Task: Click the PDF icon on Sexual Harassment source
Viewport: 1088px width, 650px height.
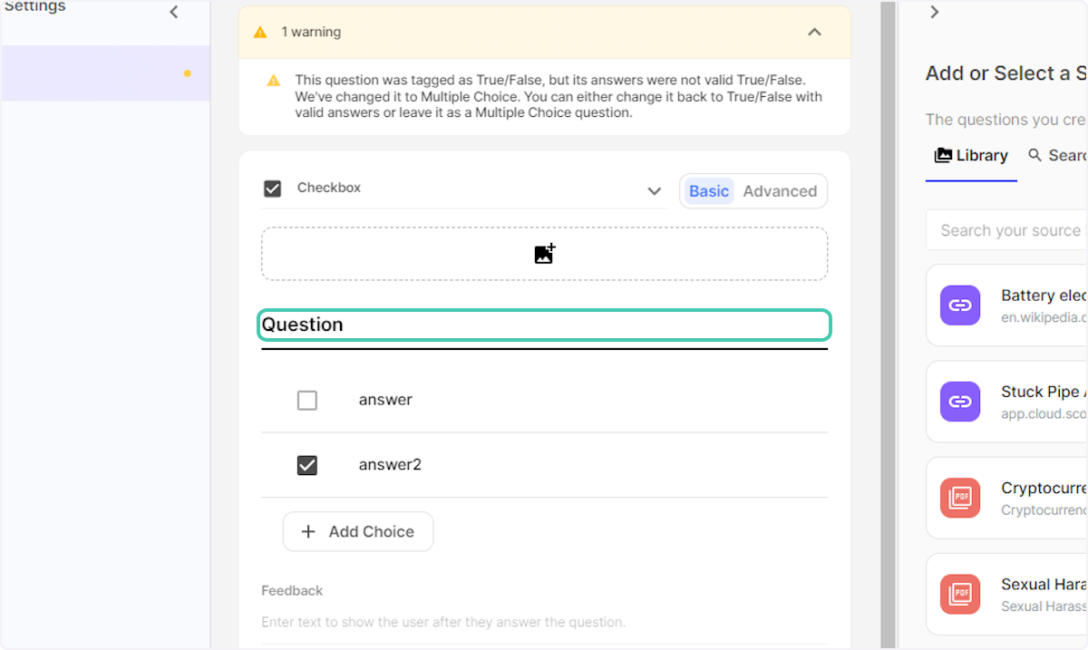Action: (960, 594)
